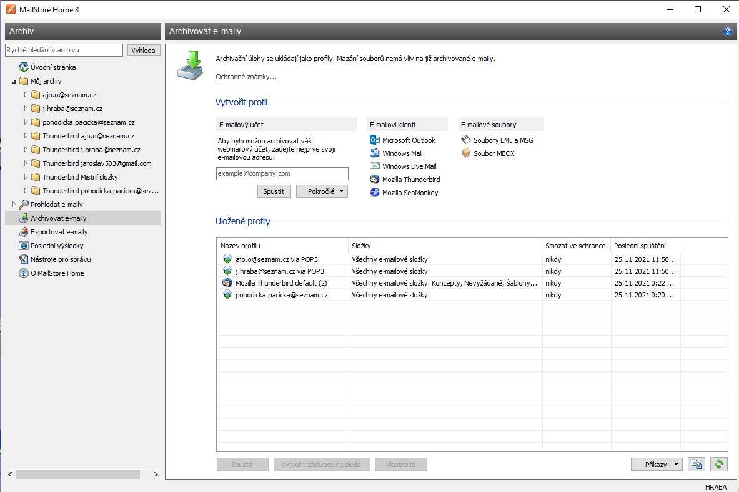739x492 pixels.
Task: Click the Microsoft Outlook icon
Action: pyautogui.click(x=375, y=140)
